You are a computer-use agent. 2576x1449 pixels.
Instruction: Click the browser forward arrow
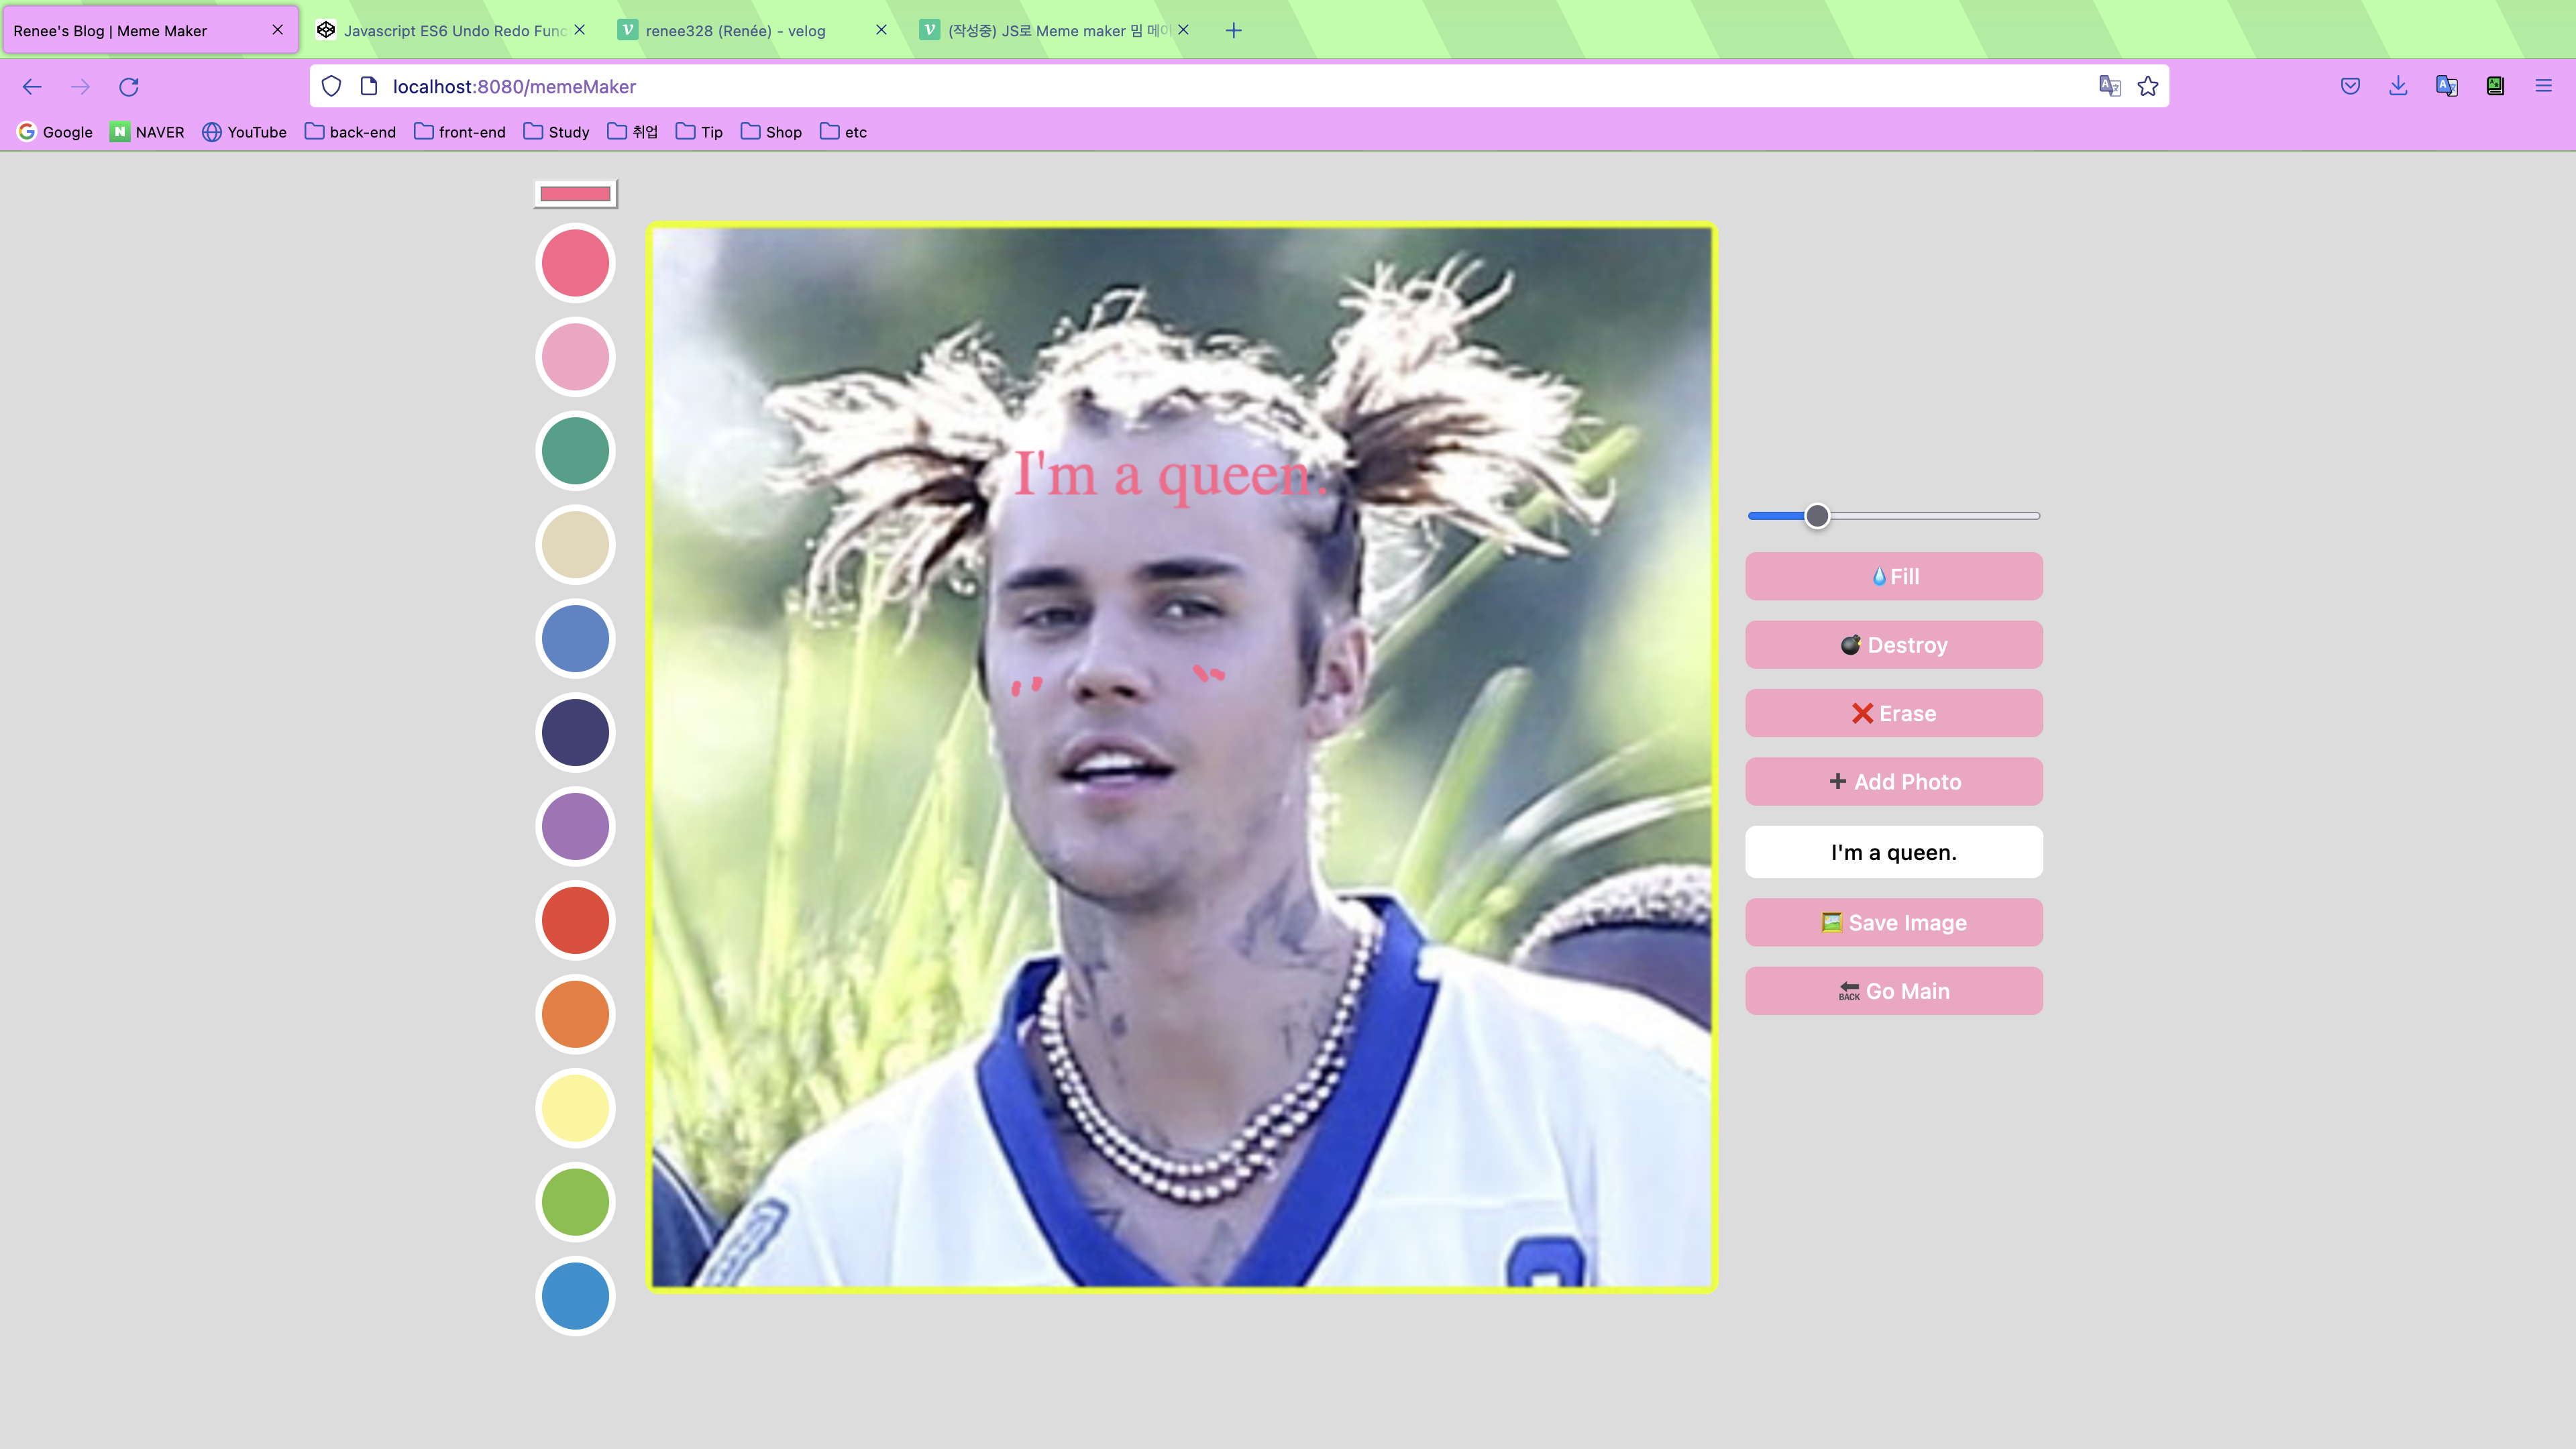pos(81,87)
